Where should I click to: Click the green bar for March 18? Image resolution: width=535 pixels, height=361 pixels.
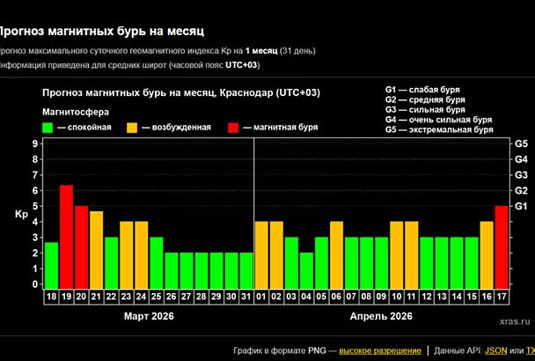coord(51,264)
